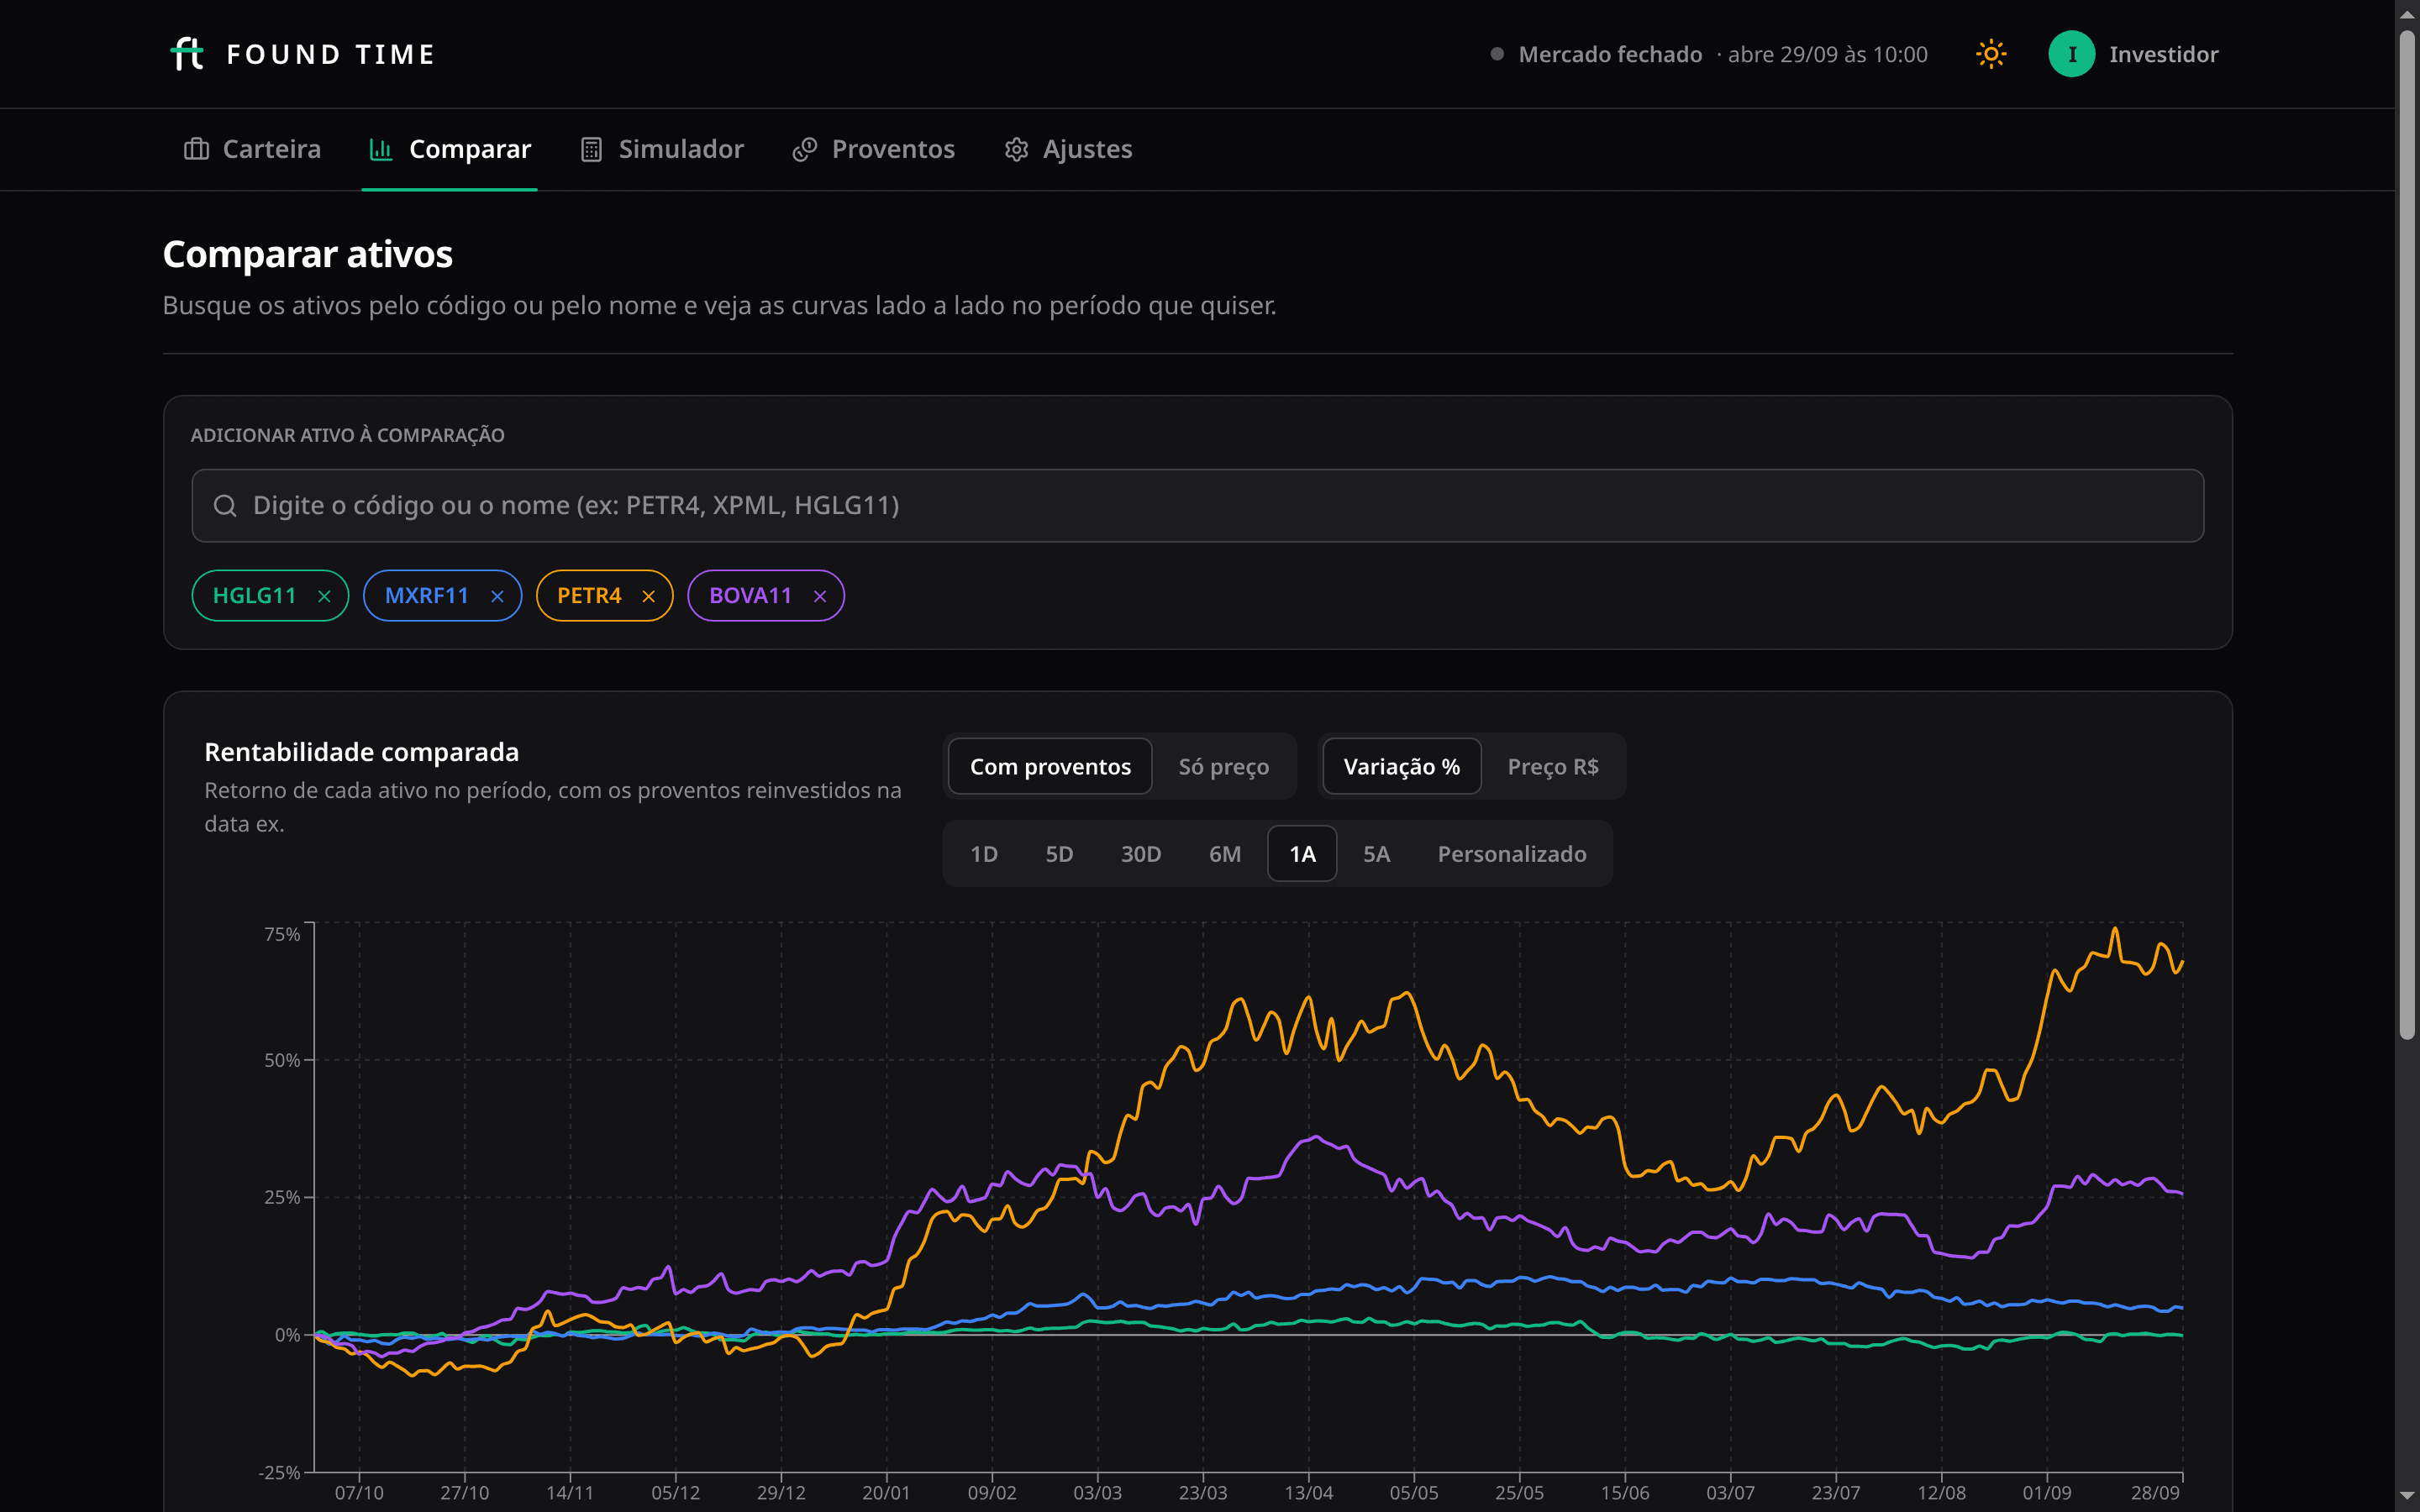Remove MXRF11 from comparison
Screen dimensions: 2420x1512
point(497,596)
